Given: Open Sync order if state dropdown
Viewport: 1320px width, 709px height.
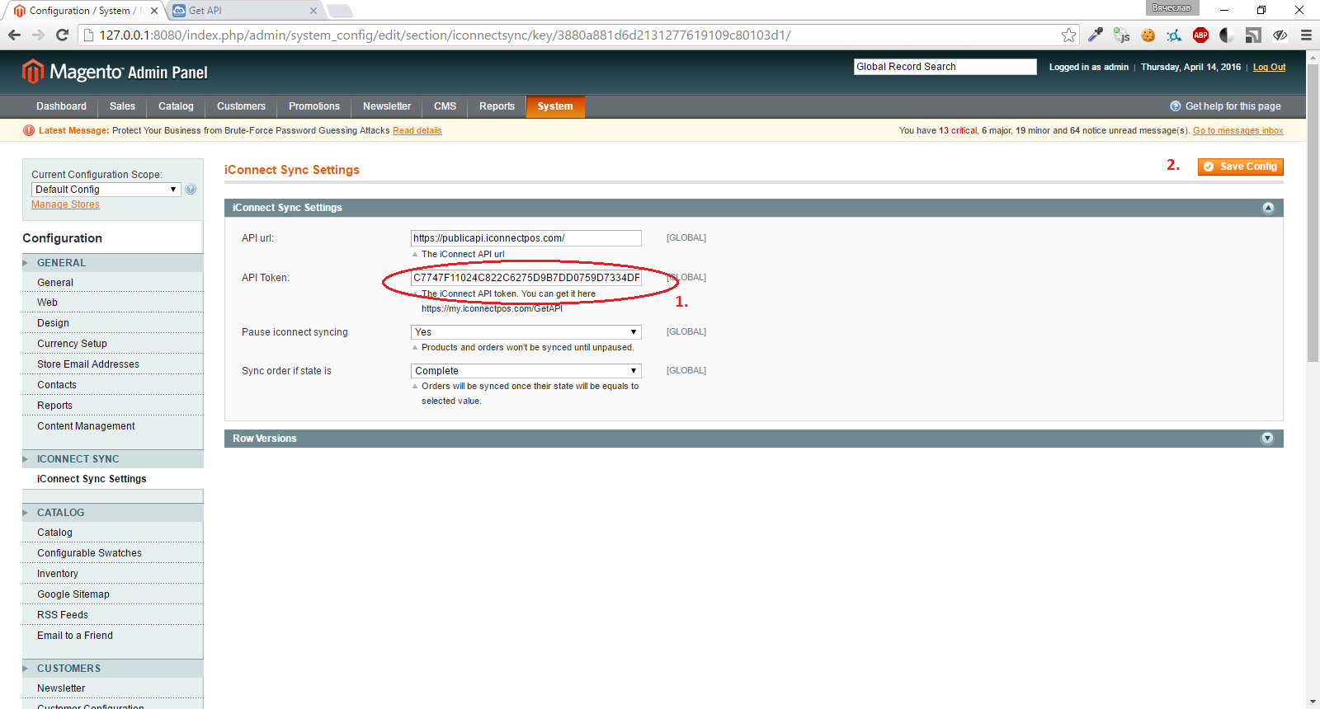Looking at the screenshot, I should (x=526, y=370).
